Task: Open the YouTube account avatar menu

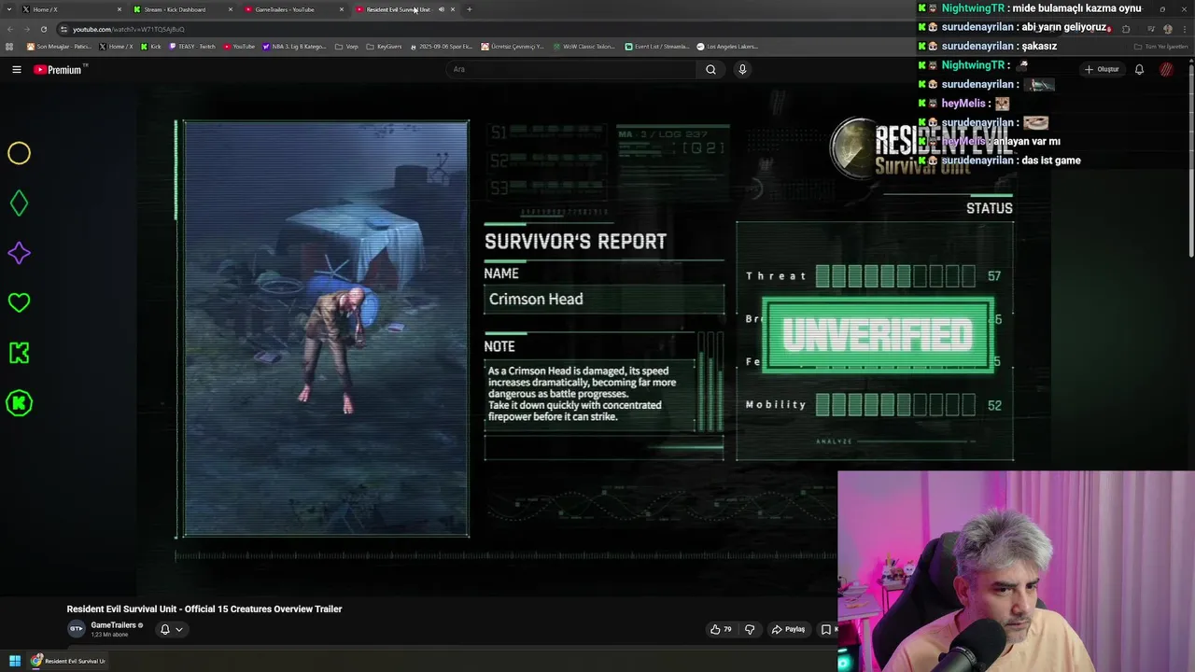Action: [1167, 69]
